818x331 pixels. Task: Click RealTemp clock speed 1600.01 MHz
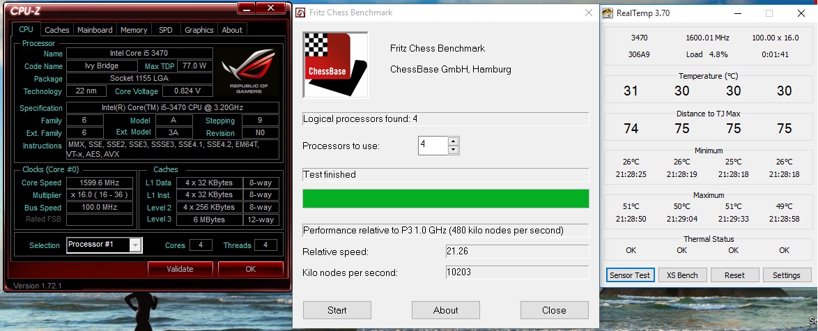pyautogui.click(x=707, y=38)
